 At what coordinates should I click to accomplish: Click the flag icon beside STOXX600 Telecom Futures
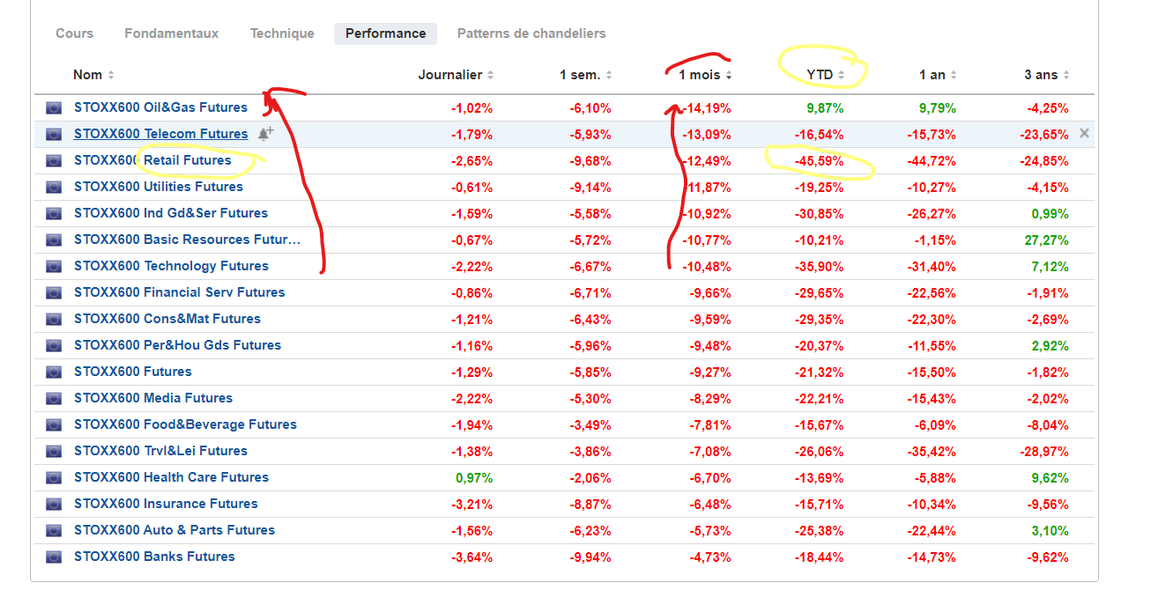pyautogui.click(x=54, y=135)
